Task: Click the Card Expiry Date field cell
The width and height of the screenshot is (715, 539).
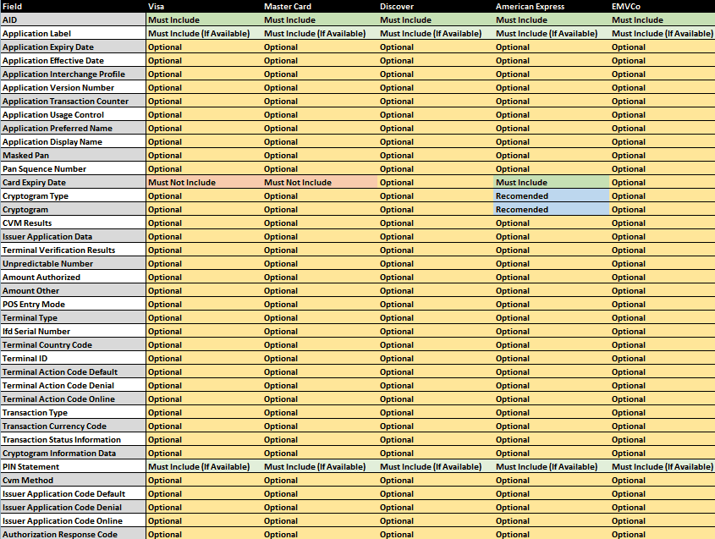Action: click(x=73, y=182)
